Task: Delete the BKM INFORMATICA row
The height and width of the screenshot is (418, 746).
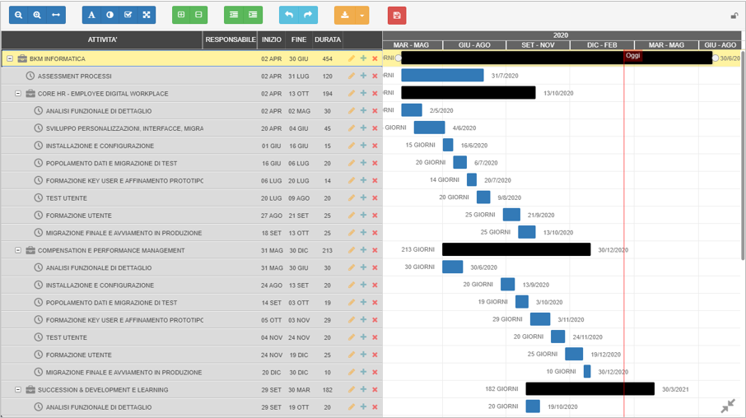Action: 375,58
